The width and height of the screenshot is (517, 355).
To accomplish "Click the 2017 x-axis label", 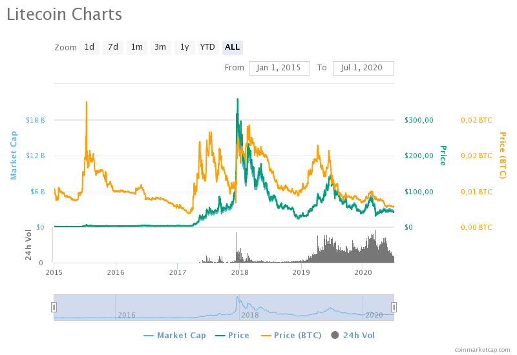I will [178, 272].
